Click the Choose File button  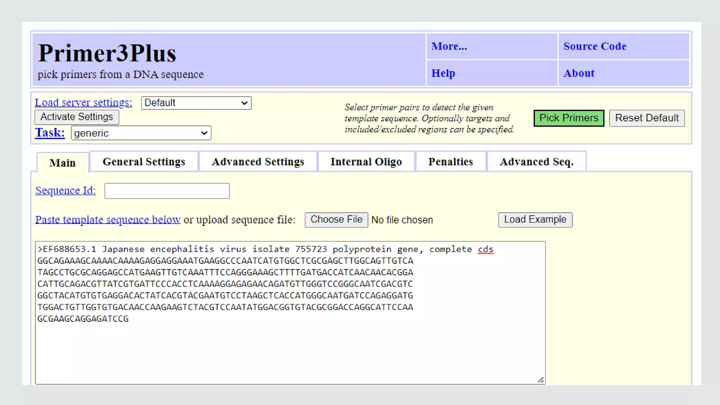click(336, 220)
